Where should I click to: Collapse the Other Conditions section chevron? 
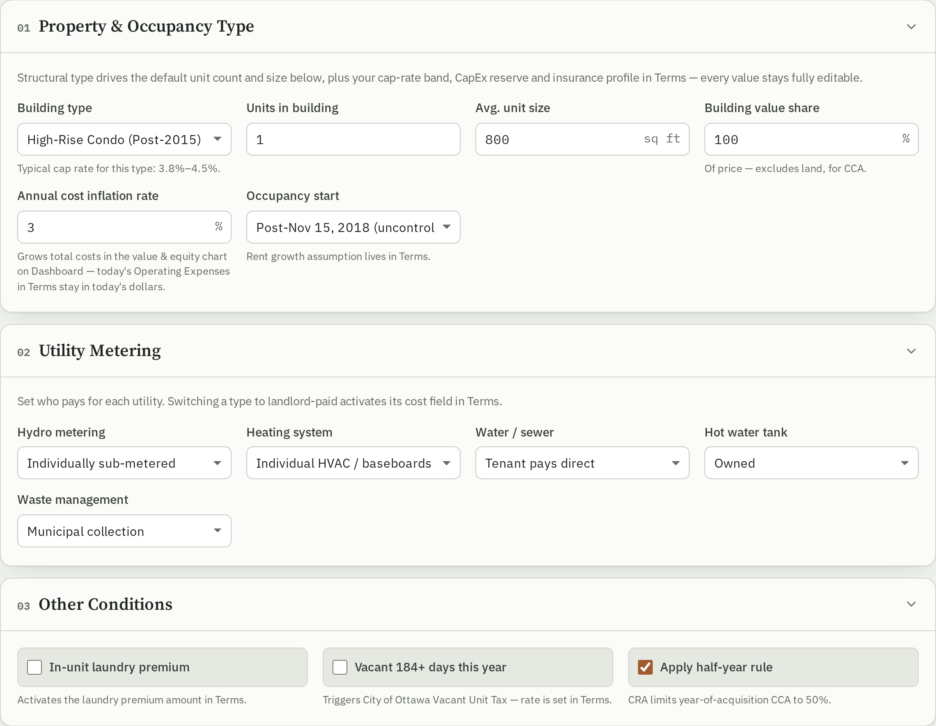[x=911, y=604]
